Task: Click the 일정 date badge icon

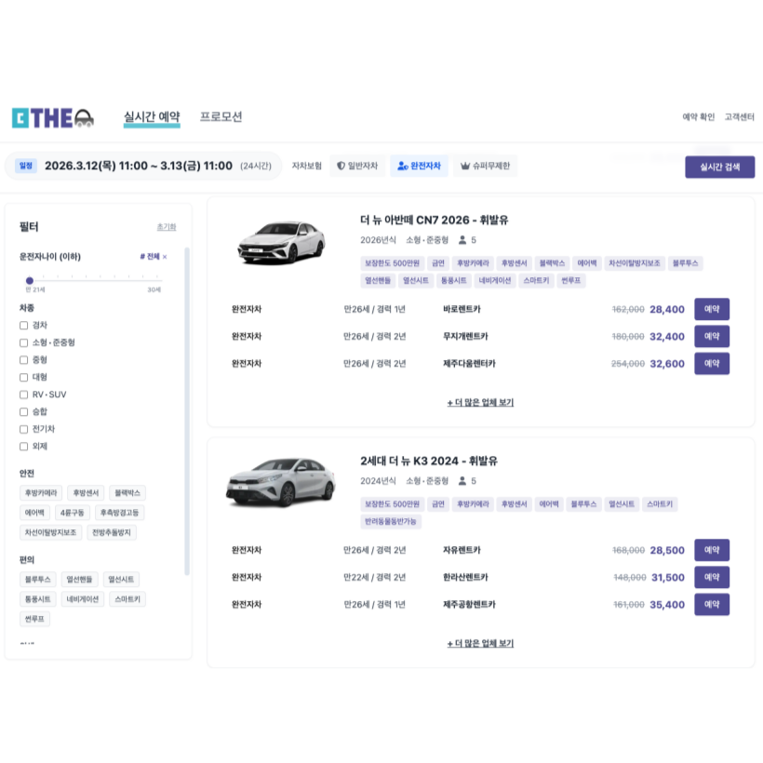Action: [25, 166]
